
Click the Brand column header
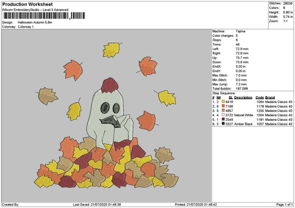click(x=270, y=97)
